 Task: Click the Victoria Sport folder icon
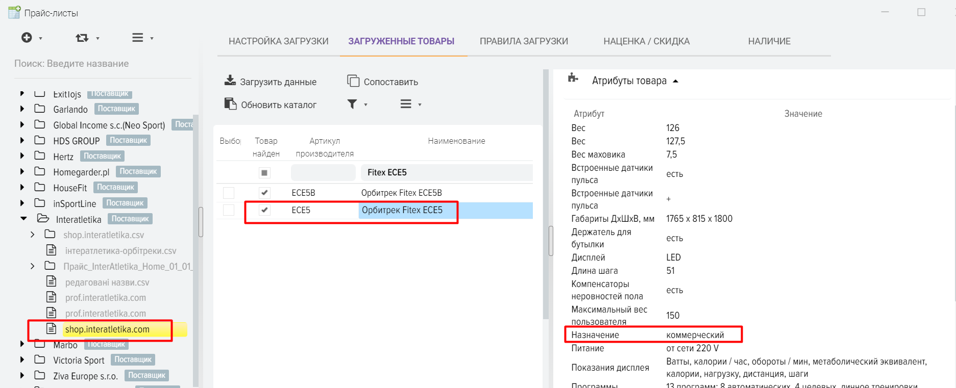(x=40, y=360)
